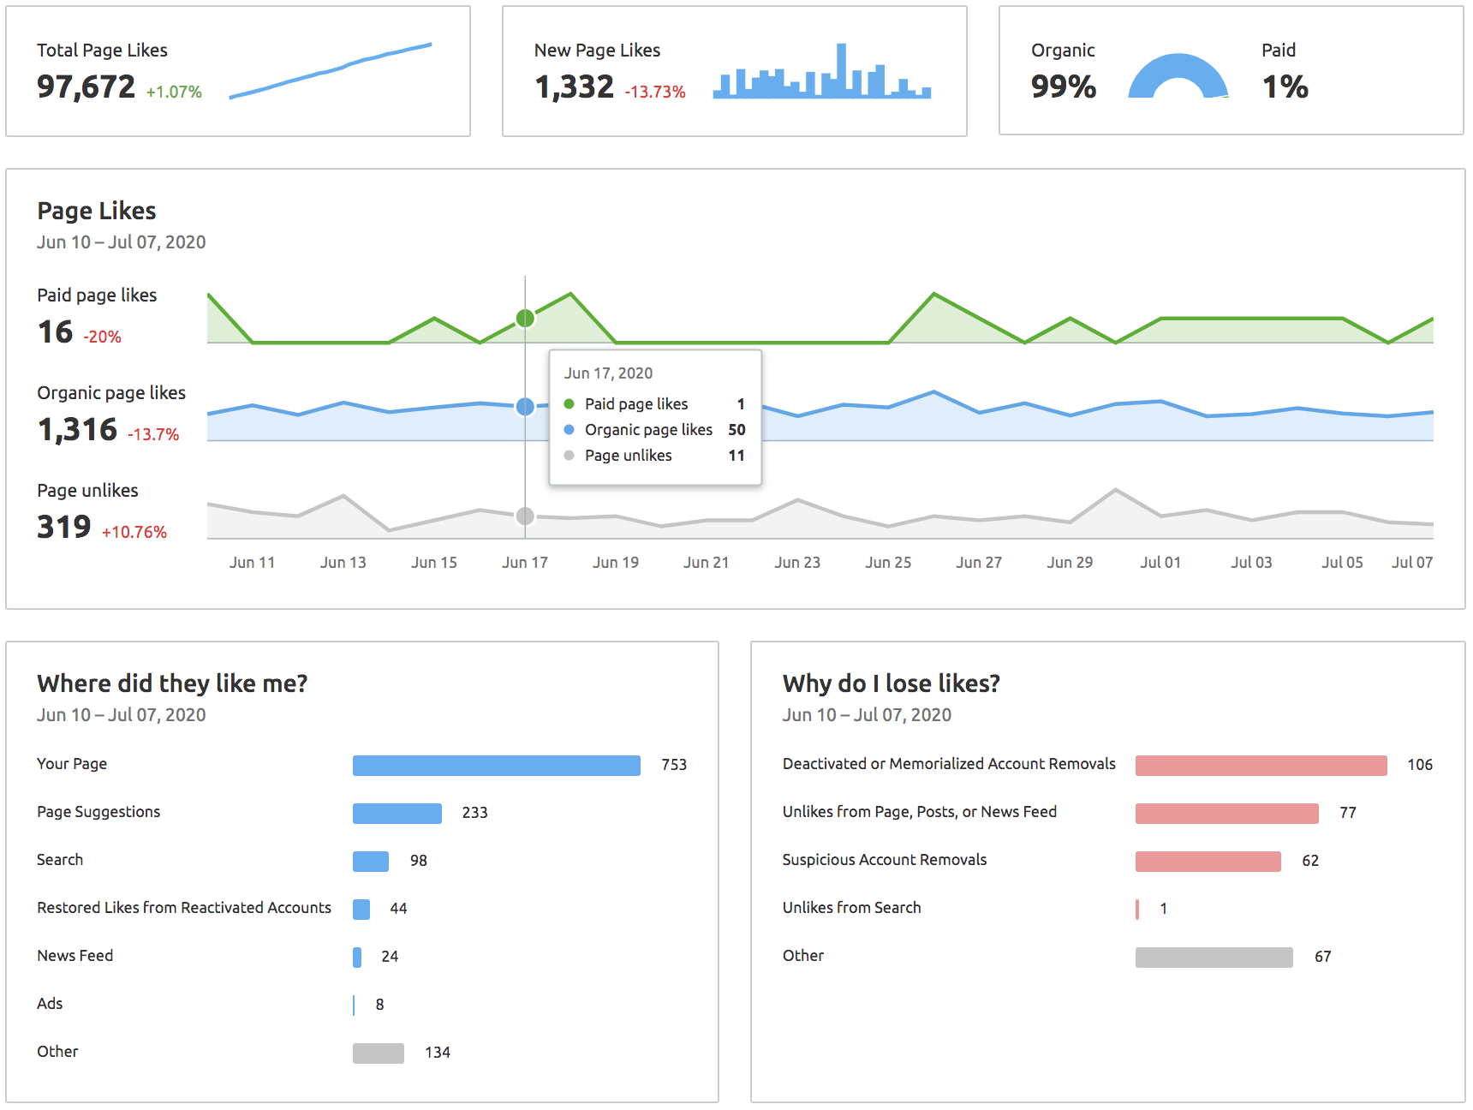Click the Organic 99% value
This screenshot has width=1473, height=1110.
point(1064,87)
